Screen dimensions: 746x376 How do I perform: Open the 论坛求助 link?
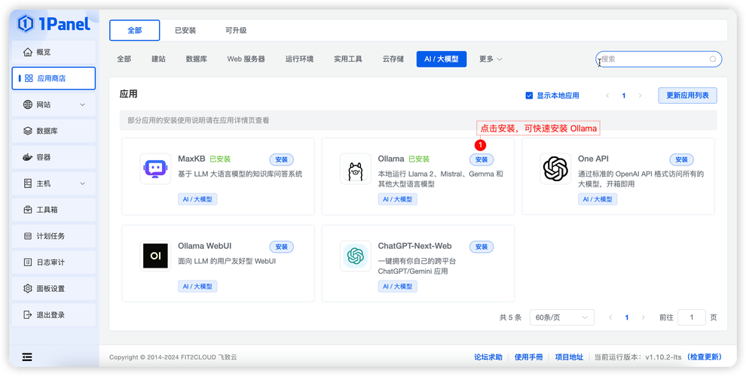tap(488, 357)
